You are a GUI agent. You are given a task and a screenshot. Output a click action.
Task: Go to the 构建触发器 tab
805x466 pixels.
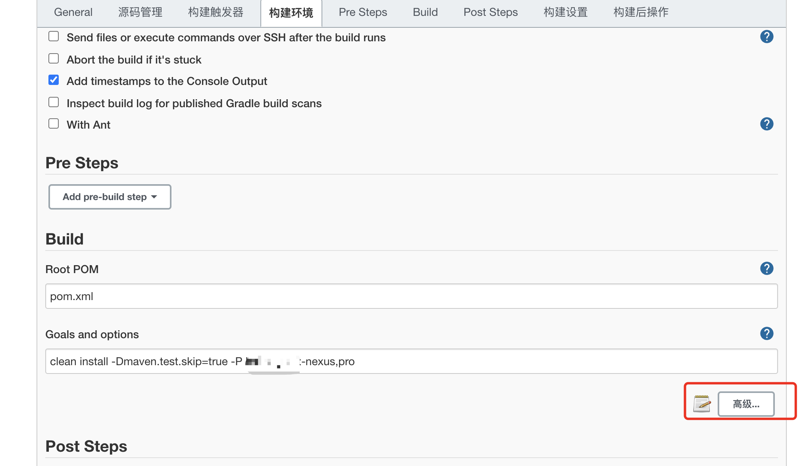point(216,12)
